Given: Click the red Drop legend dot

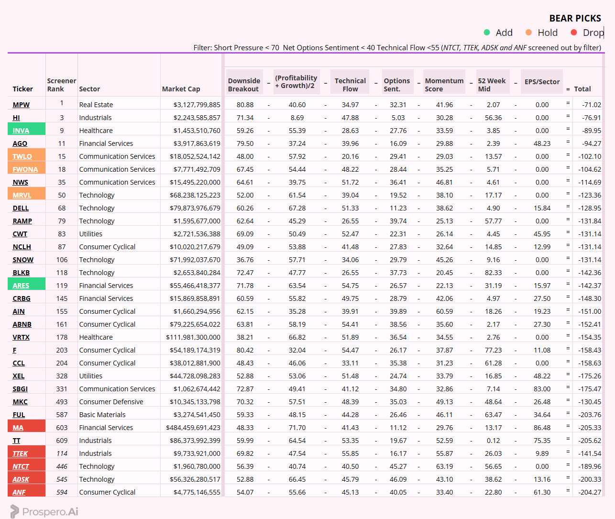Looking at the screenshot, I should 574,33.
